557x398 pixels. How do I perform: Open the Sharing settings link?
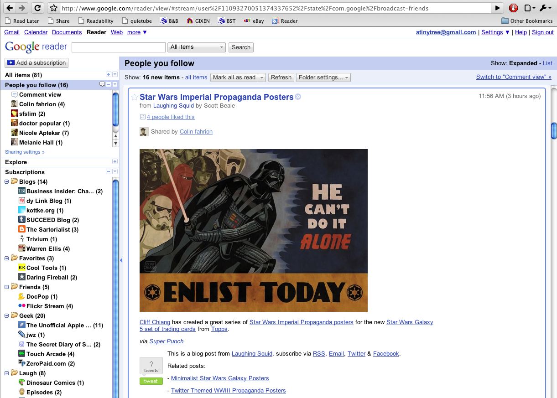25,152
